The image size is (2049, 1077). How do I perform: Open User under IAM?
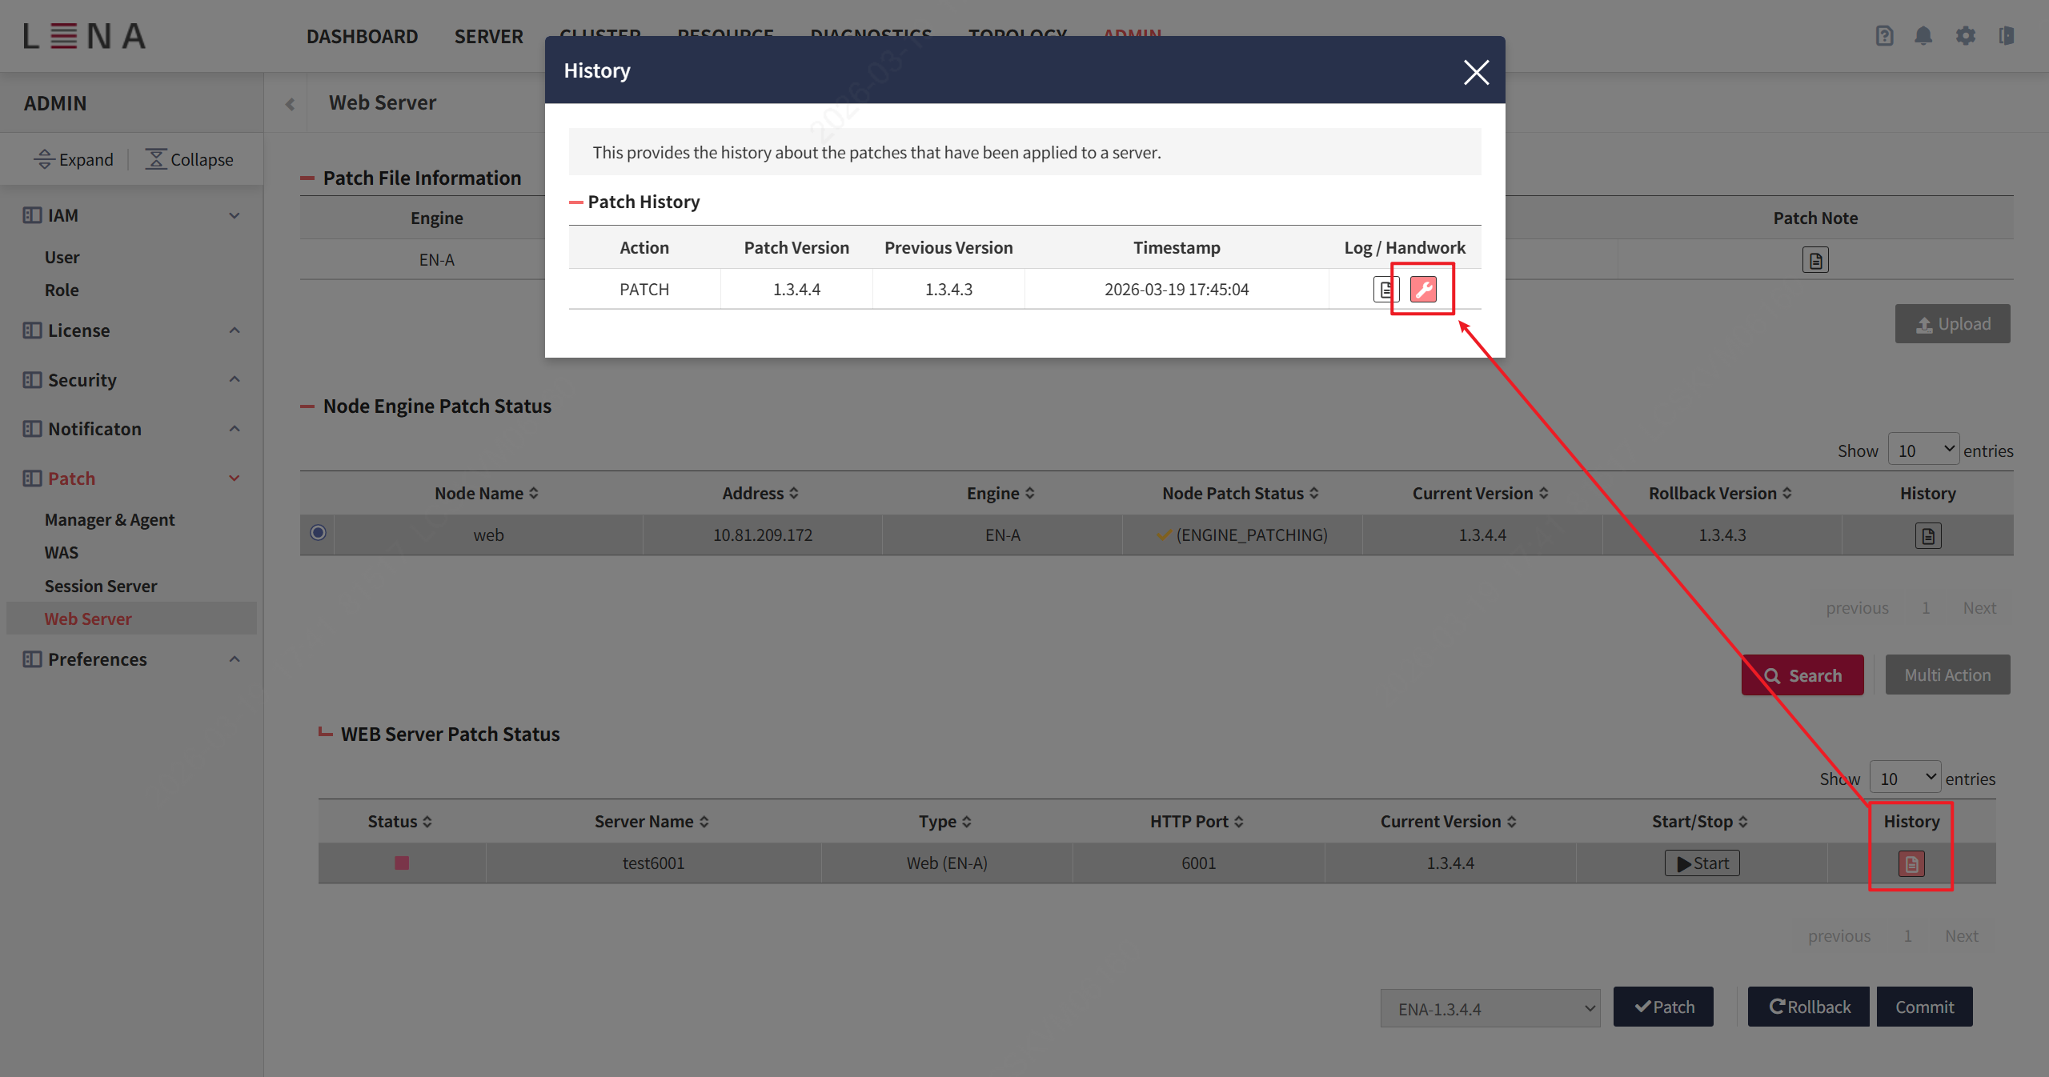(x=62, y=258)
